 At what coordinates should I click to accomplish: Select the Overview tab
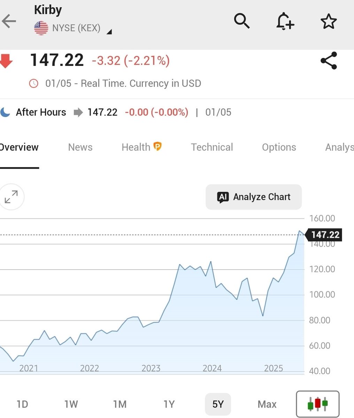(x=19, y=147)
